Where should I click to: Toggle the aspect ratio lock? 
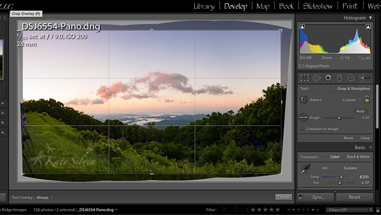click(x=367, y=99)
